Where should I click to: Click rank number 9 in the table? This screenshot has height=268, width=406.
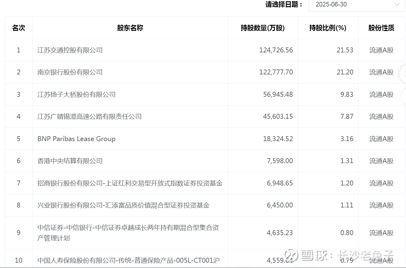19,233
